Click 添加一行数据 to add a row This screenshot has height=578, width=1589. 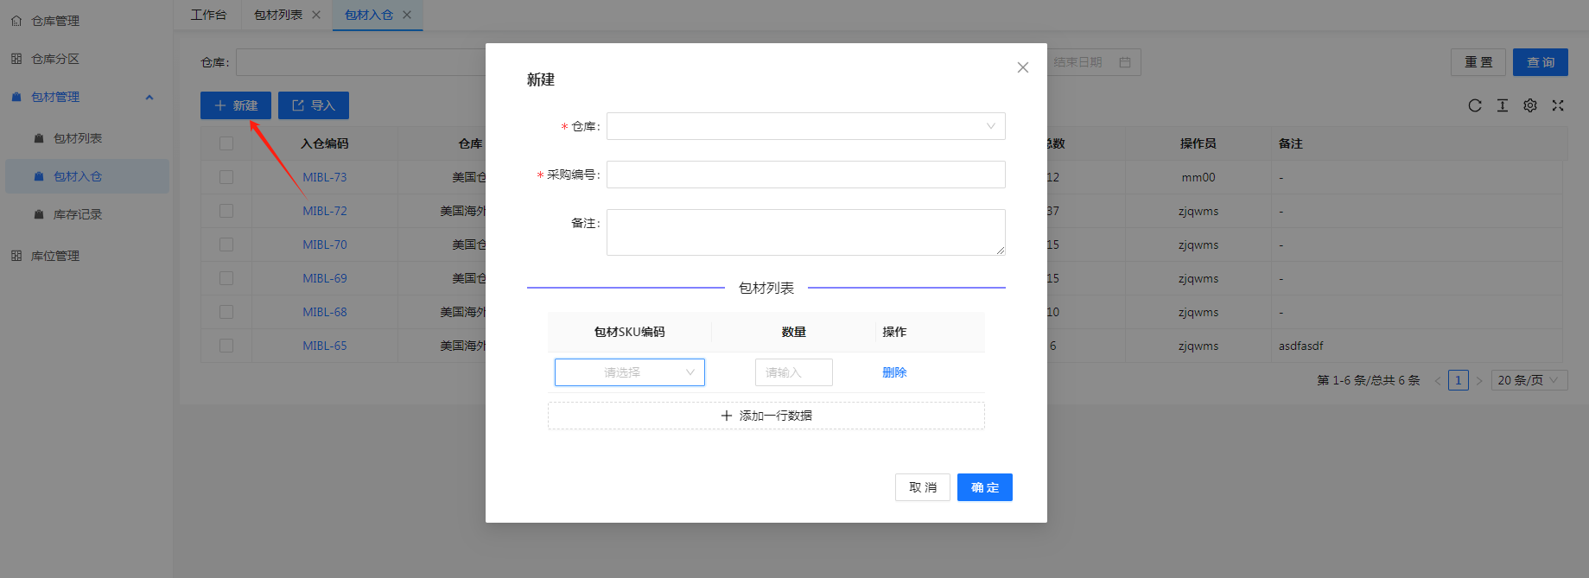point(766,416)
